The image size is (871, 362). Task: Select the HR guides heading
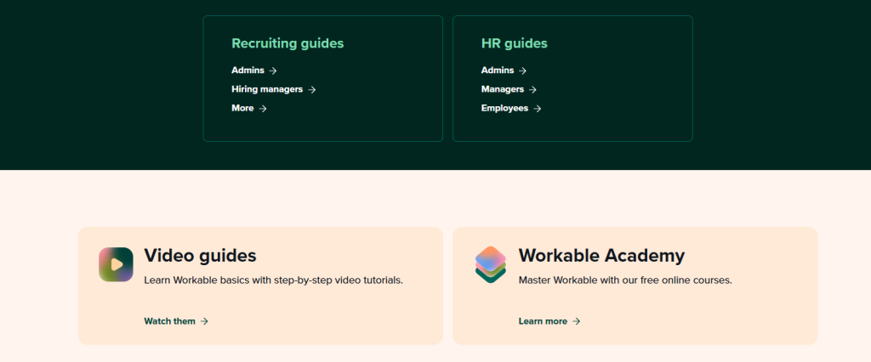click(x=514, y=43)
